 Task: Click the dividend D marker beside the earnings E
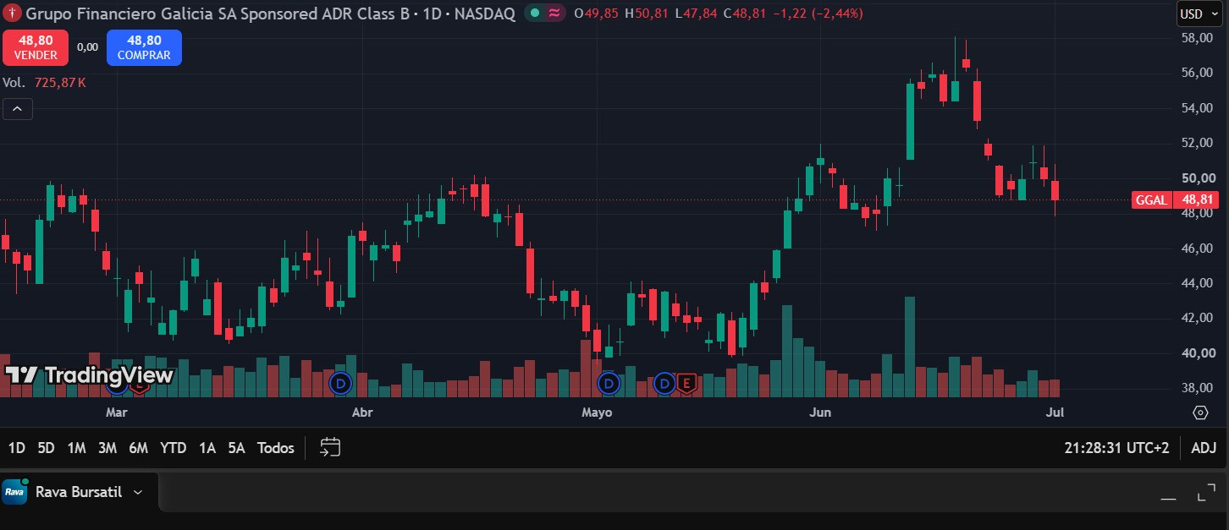coord(664,384)
